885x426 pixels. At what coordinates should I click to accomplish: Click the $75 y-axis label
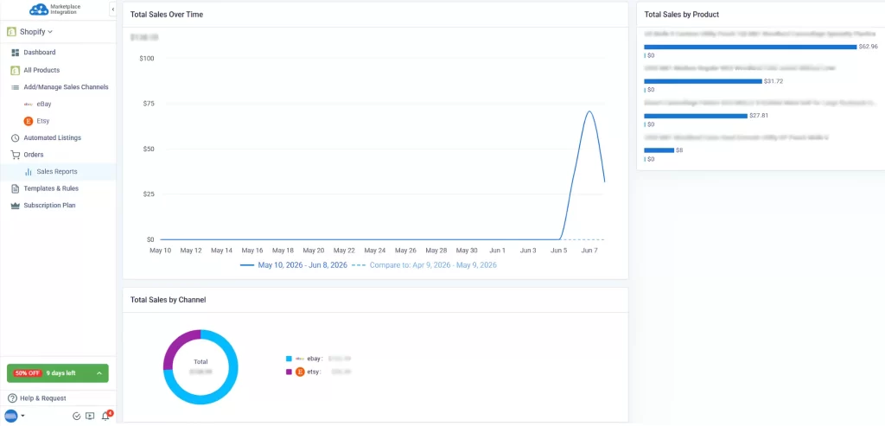tap(147, 104)
